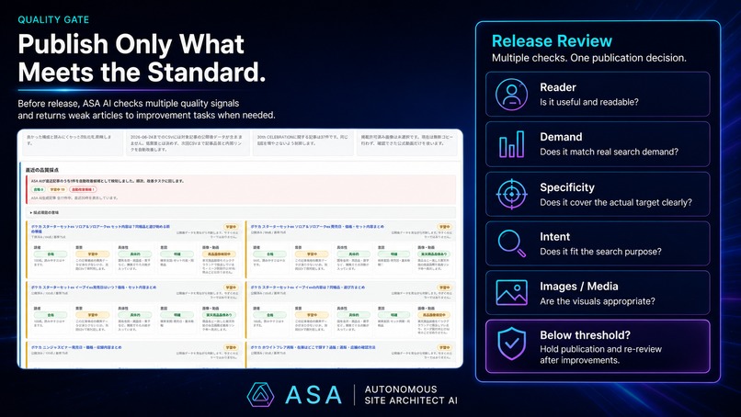
Task: Click "Does it match real search demand?" text
Action: click(610, 152)
